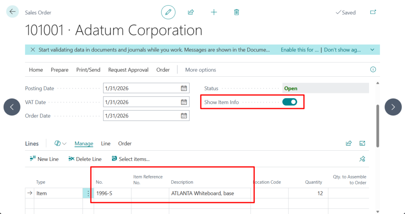Click the New Line button
Viewport: 405px width, 214px height.
[44, 159]
